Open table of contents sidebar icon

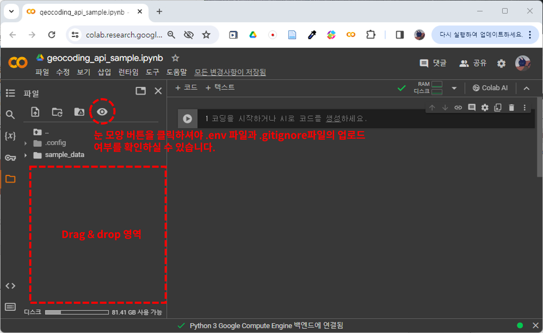[x=10, y=93]
